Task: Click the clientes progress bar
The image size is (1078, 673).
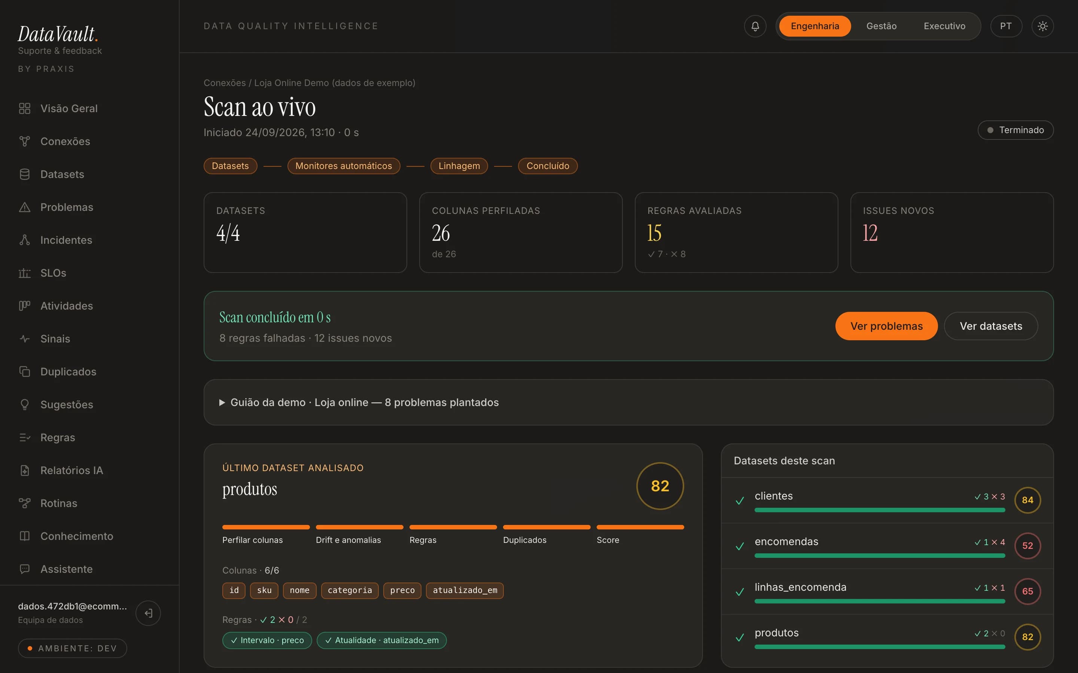Action: coord(880,510)
